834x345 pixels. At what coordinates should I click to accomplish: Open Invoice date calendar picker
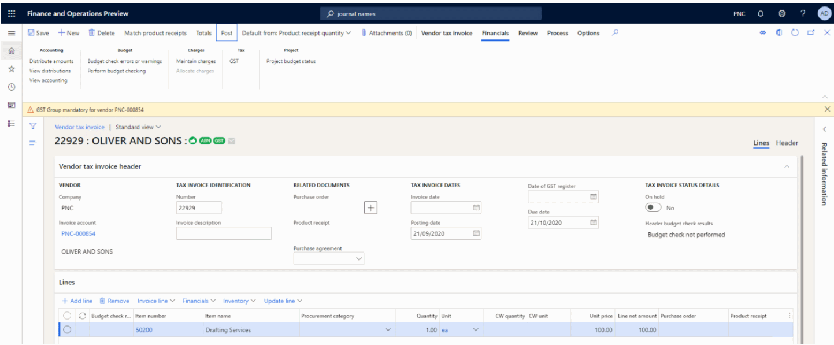[x=476, y=207]
